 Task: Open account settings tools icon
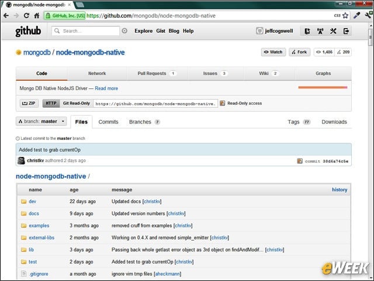click(333, 31)
